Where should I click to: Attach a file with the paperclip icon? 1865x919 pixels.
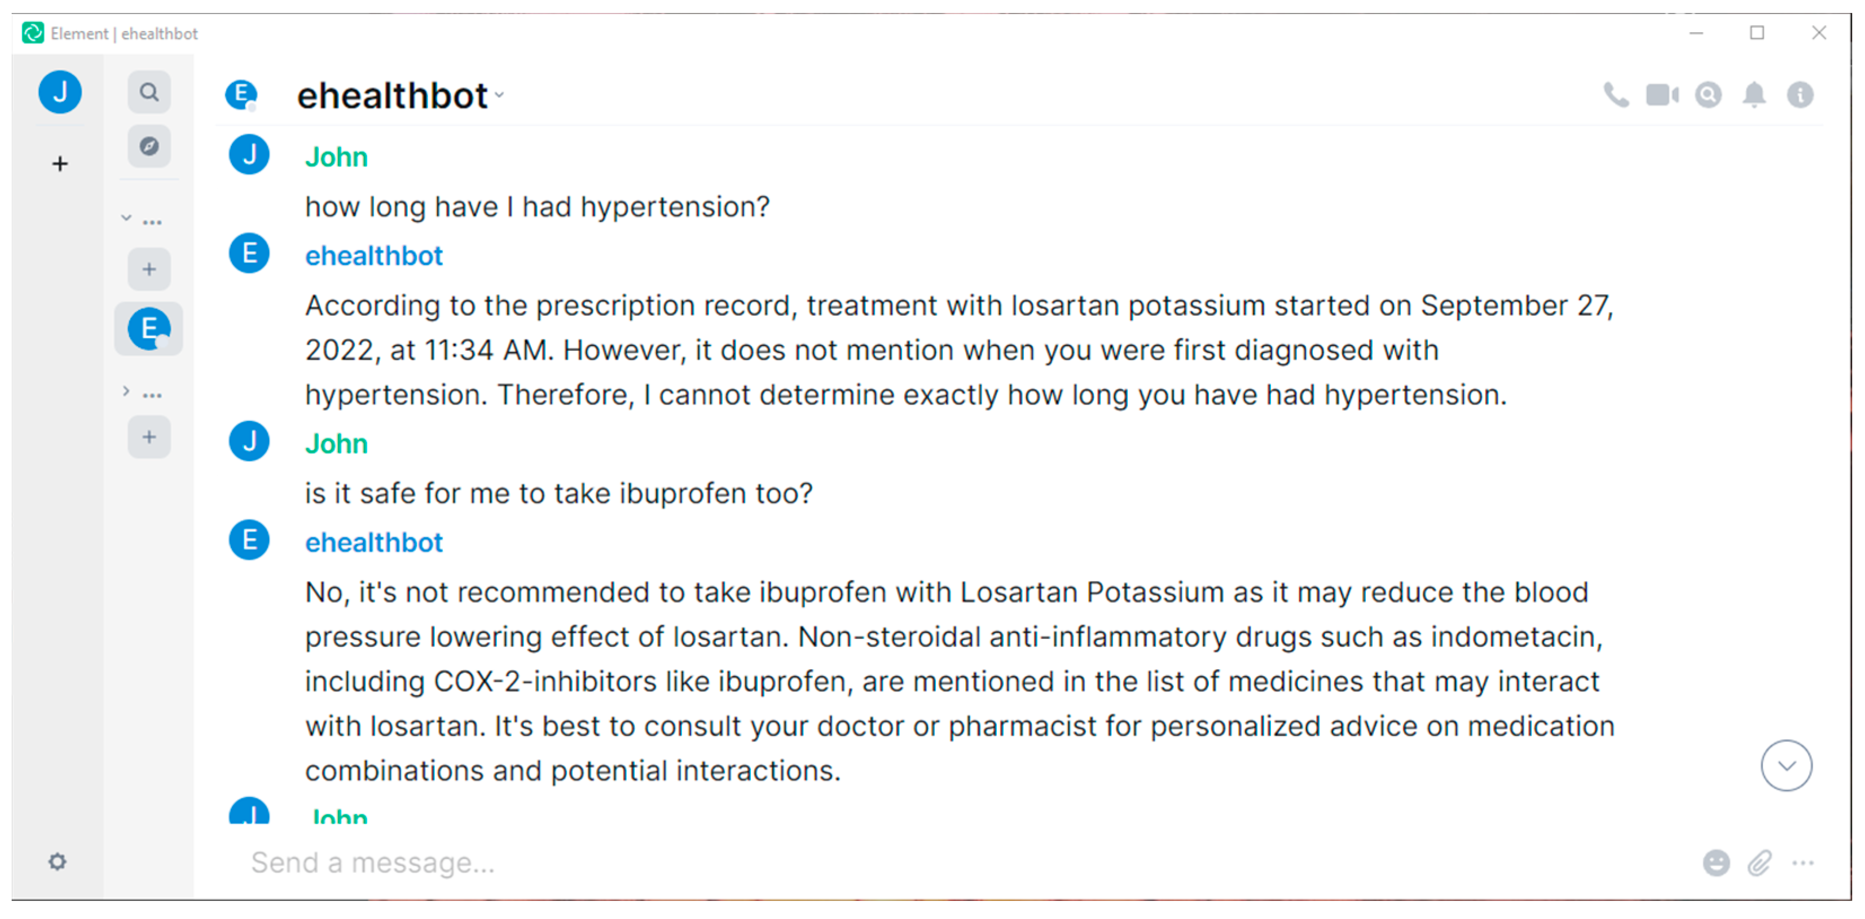1760,863
